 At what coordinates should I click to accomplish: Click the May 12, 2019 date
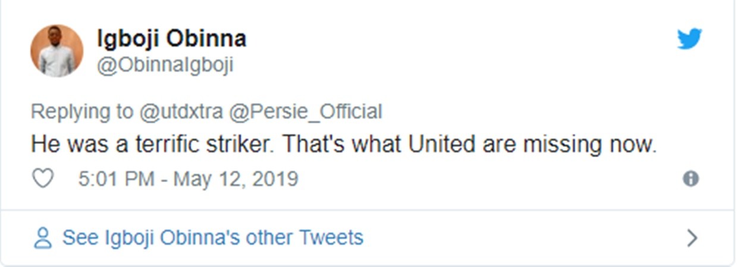click(x=236, y=179)
